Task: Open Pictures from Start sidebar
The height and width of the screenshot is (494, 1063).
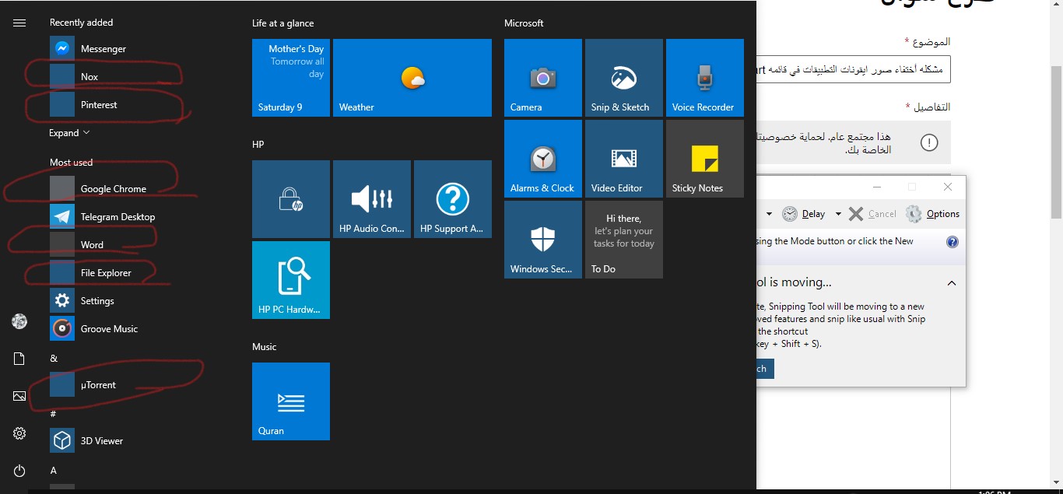Action: [19, 396]
